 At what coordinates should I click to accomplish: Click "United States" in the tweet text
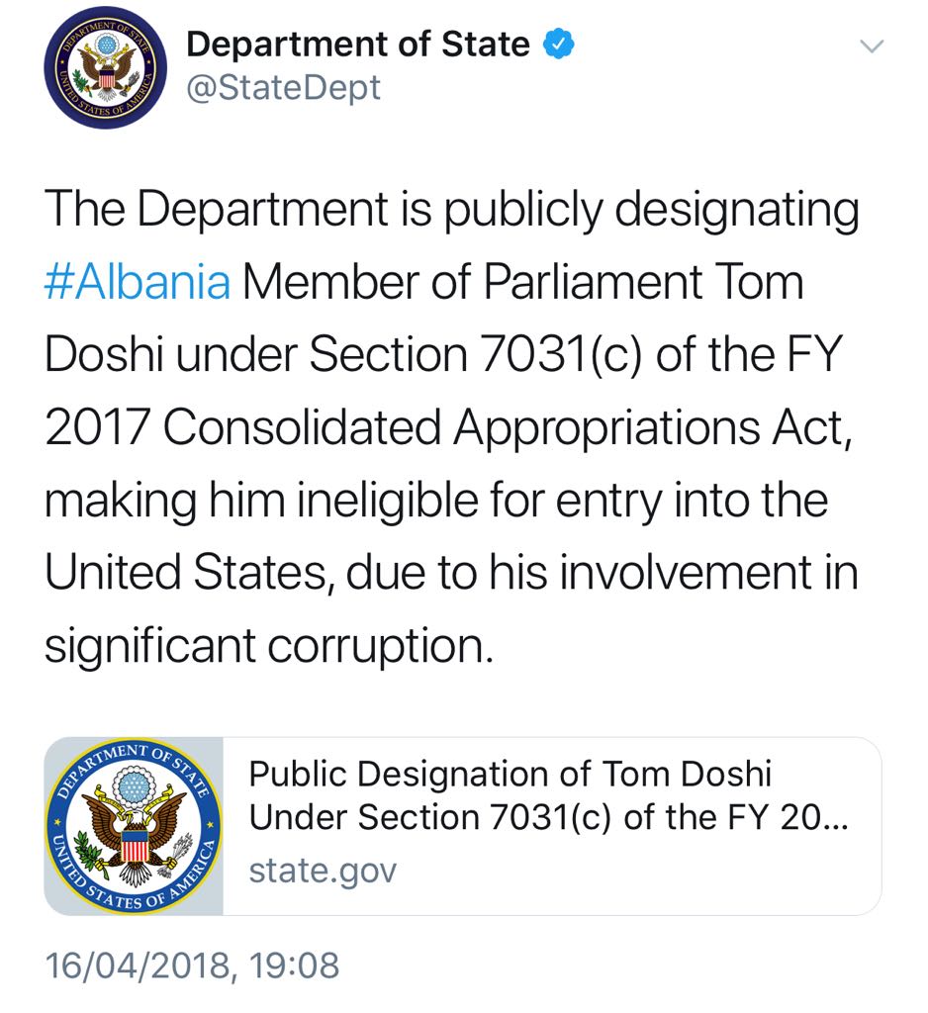pos(184,574)
